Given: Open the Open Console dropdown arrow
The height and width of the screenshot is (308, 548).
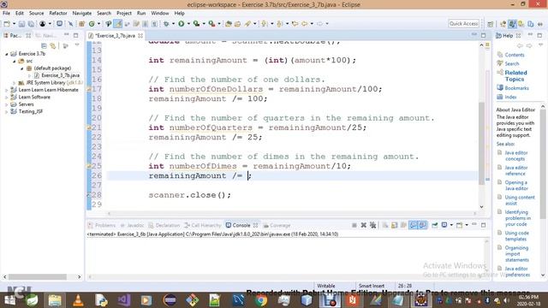Looking at the screenshot, I should point(467,225).
